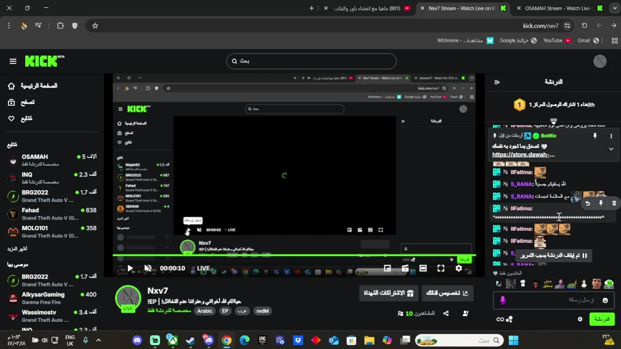Open INQ channel in followed list
621x349 pixels.
click(52, 178)
